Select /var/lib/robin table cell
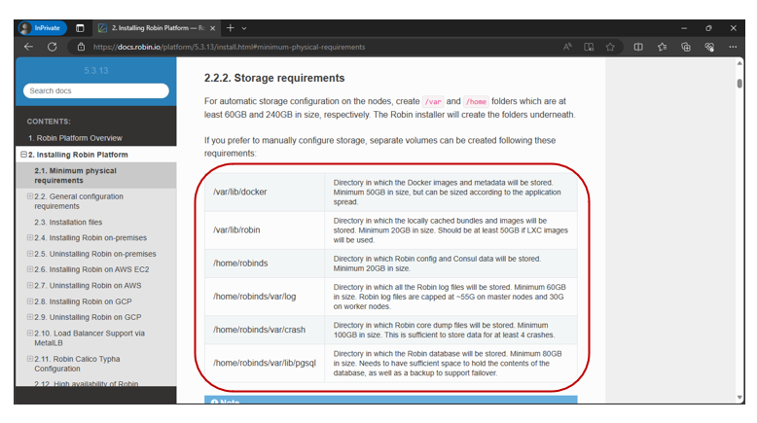The height and width of the screenshot is (423, 757). coord(265,230)
